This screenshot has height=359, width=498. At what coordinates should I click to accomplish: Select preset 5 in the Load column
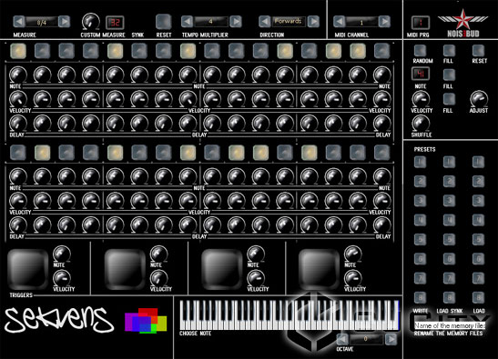coord(478,239)
